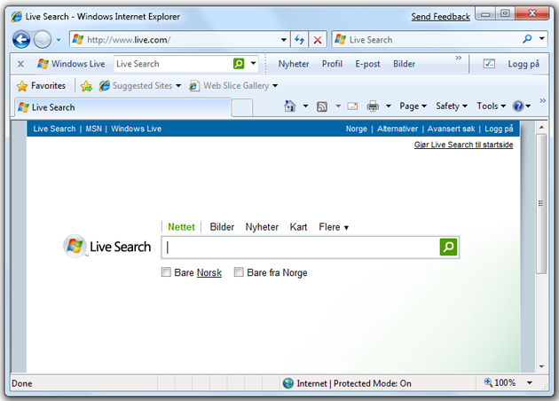Select the Kart search tab
This screenshot has width=559, height=401.
pos(298,227)
